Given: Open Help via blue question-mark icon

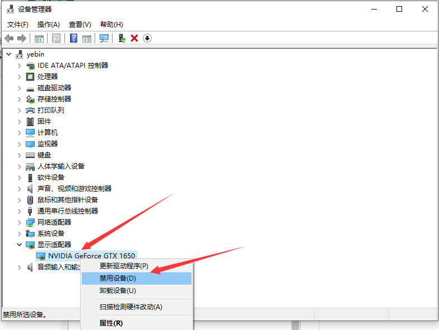Looking at the screenshot, I should [74, 38].
